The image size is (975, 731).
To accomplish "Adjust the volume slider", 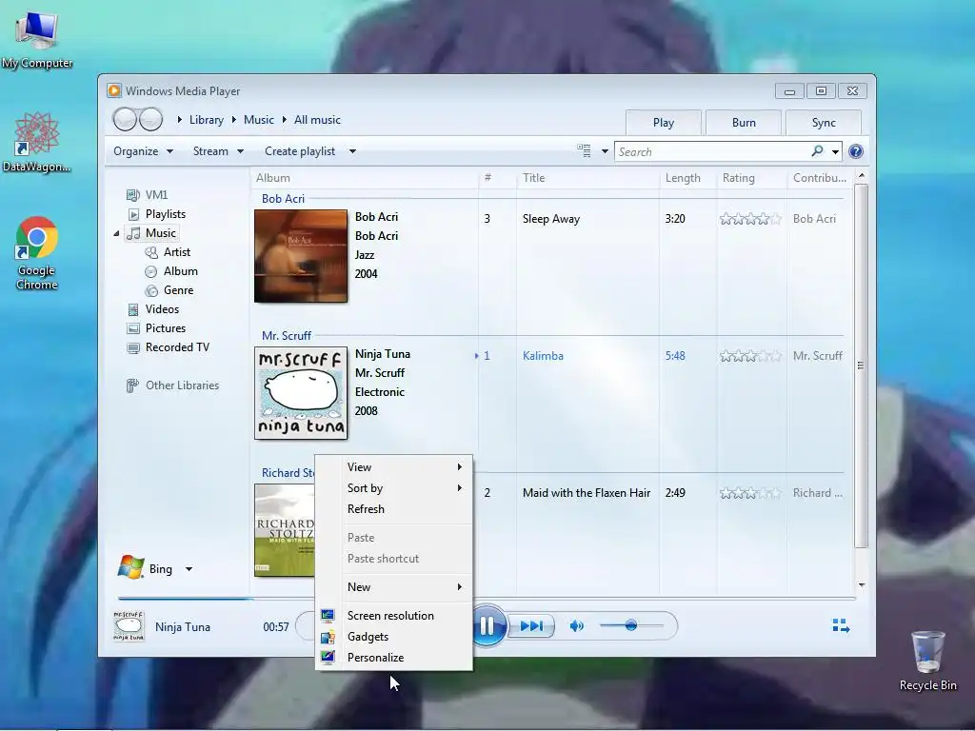I will [631, 625].
